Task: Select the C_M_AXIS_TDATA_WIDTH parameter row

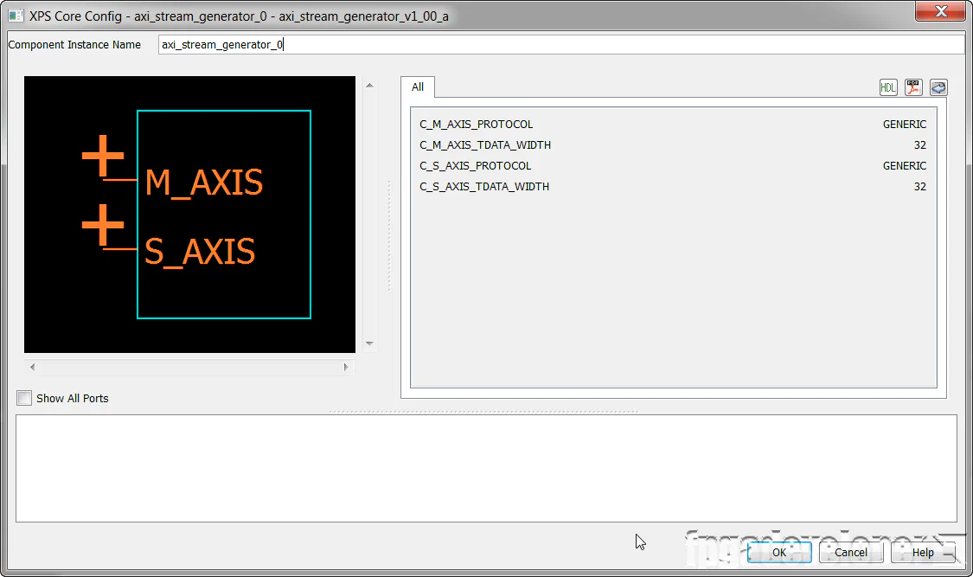Action: pyautogui.click(x=485, y=145)
